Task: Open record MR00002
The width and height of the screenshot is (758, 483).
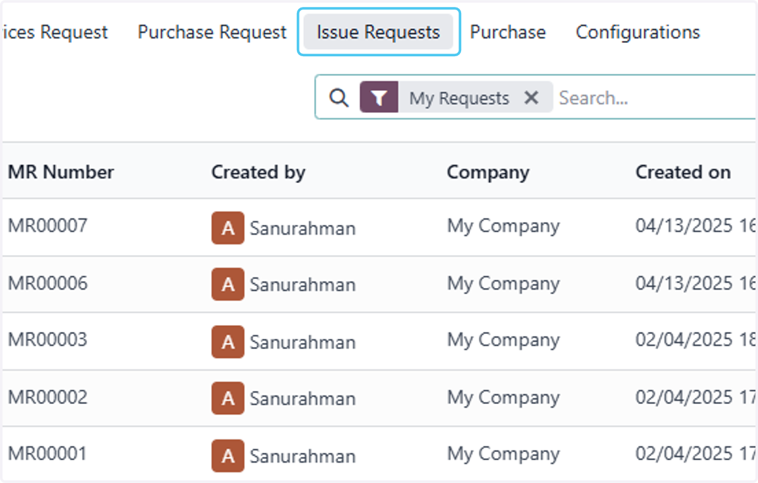Action: [x=47, y=397]
